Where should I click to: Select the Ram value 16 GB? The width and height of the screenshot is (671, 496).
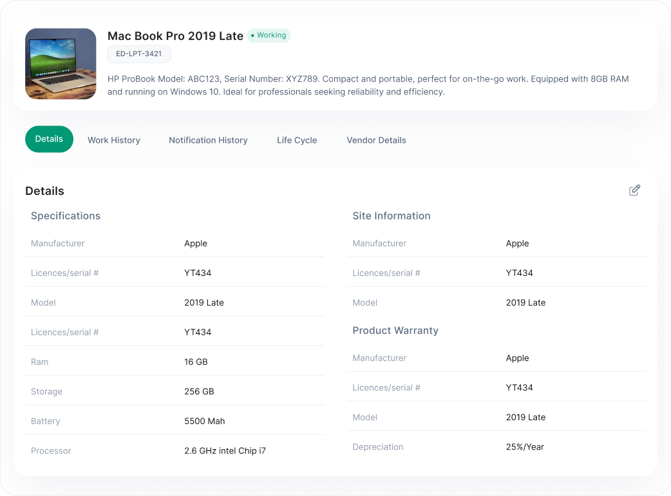[196, 362]
